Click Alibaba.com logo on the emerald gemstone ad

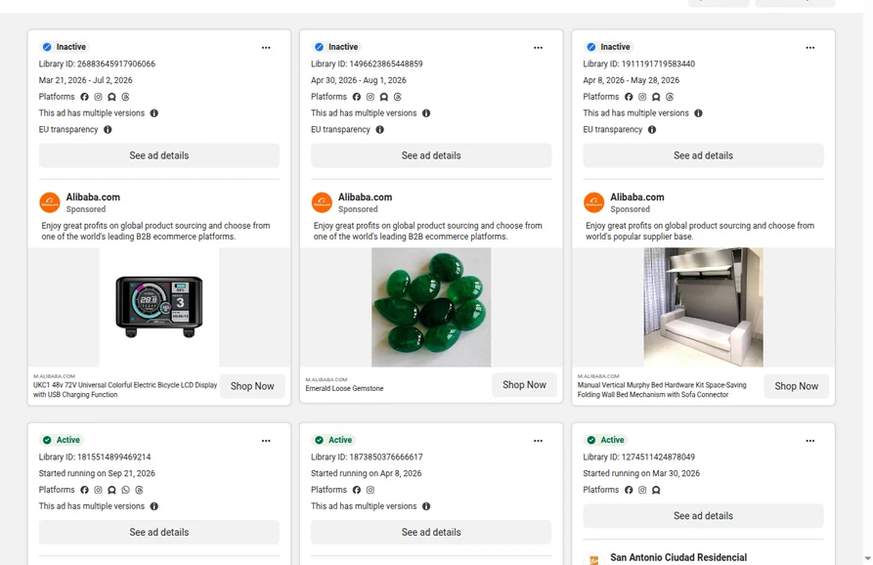pos(322,202)
